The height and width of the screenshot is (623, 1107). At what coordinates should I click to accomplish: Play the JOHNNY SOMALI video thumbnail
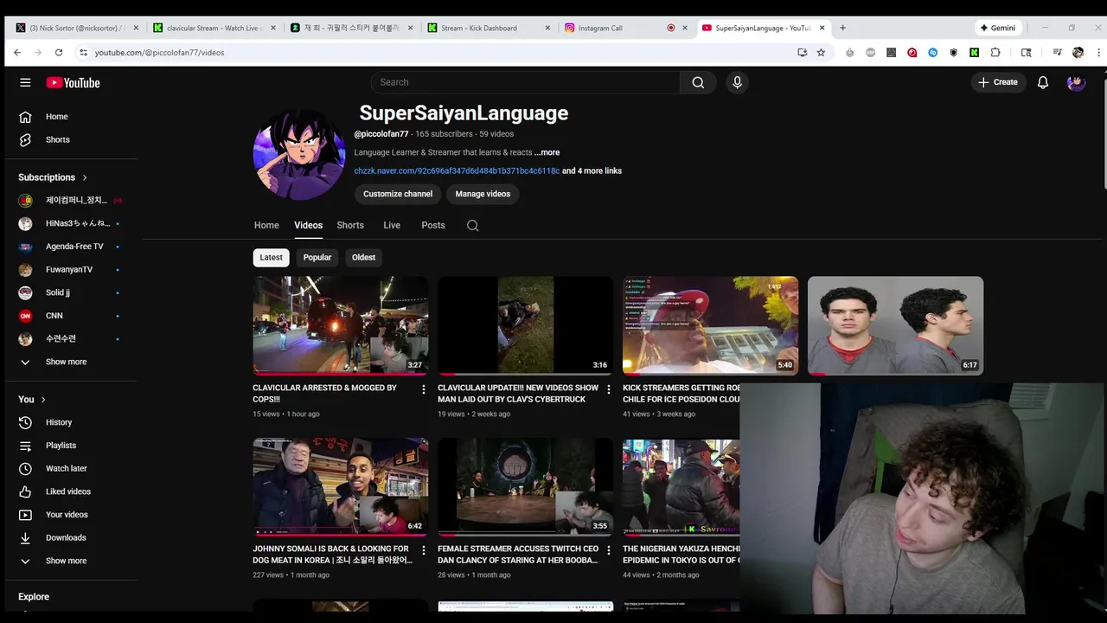340,486
